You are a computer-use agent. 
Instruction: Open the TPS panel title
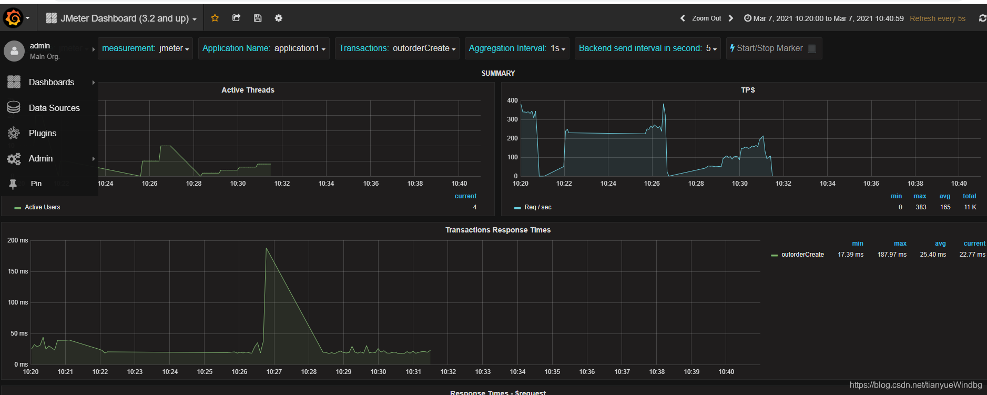[x=748, y=90]
